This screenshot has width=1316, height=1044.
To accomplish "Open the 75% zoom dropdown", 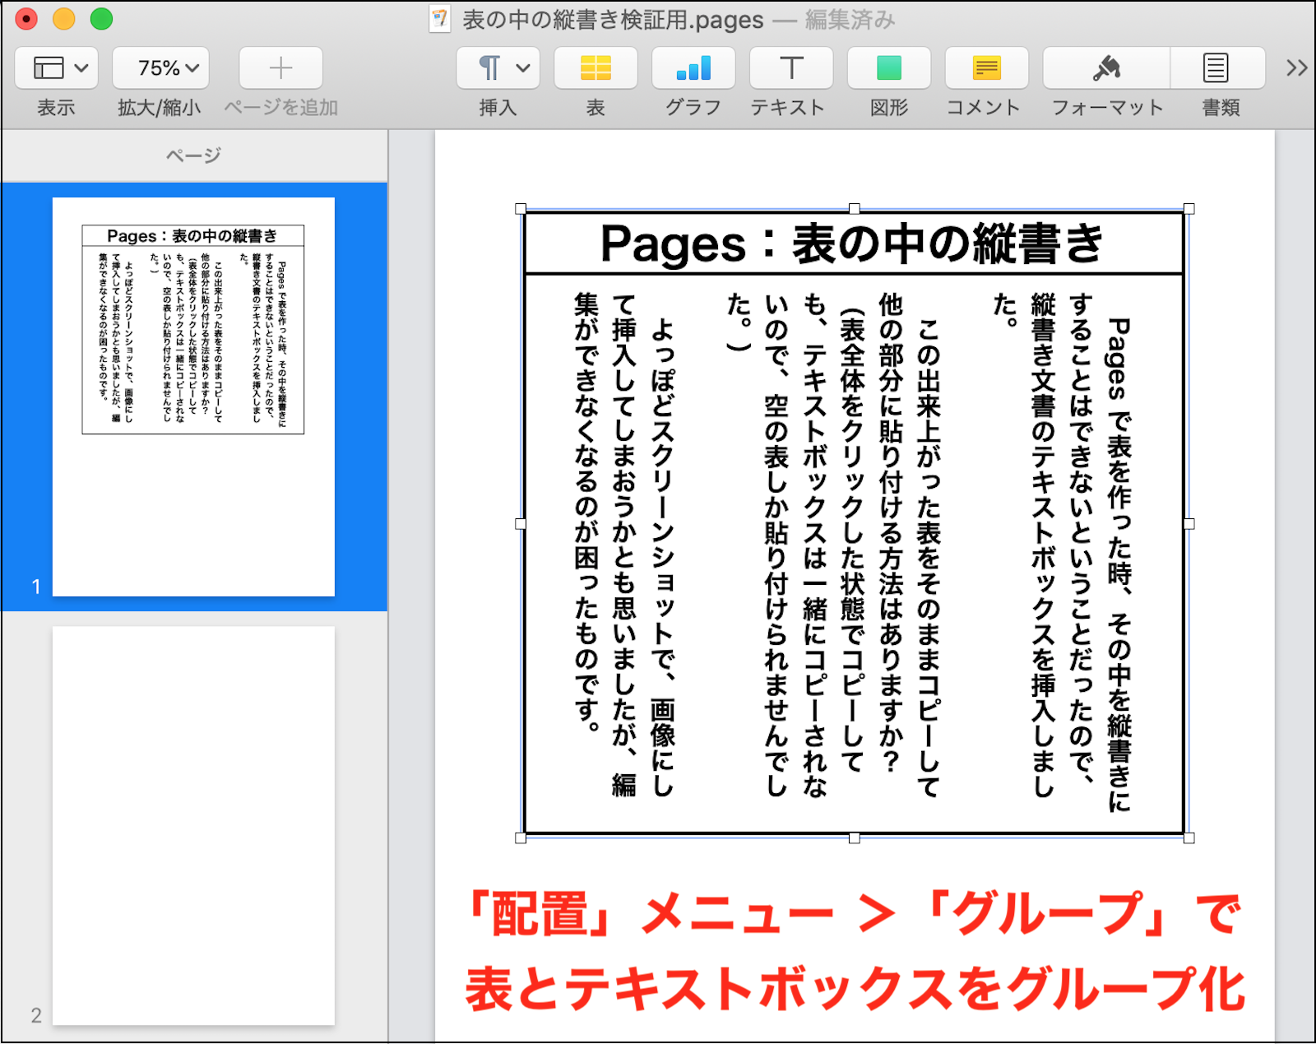I will (x=160, y=67).
